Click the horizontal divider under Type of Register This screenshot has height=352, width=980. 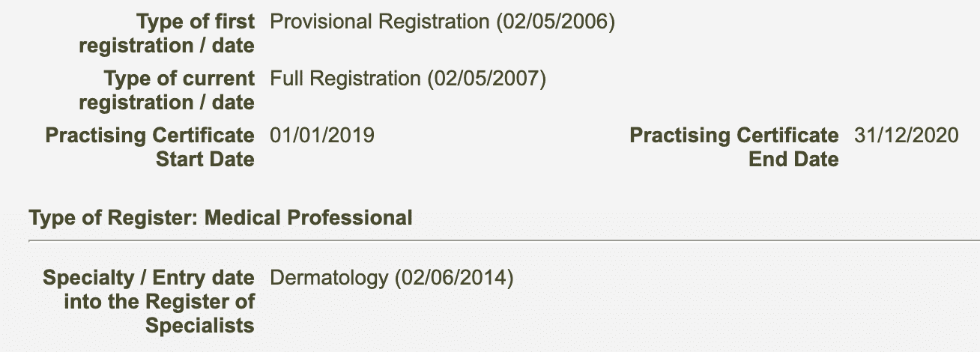pyautogui.click(x=504, y=241)
